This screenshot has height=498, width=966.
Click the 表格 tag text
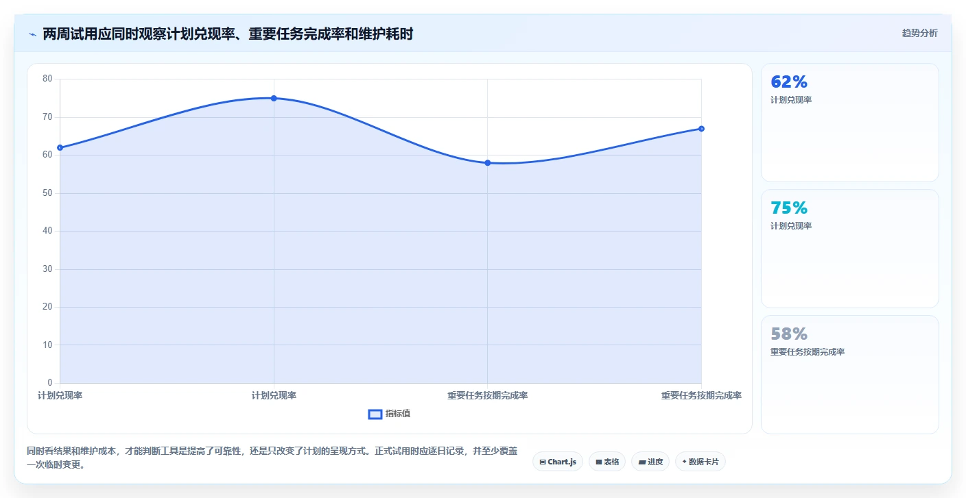tap(611, 462)
